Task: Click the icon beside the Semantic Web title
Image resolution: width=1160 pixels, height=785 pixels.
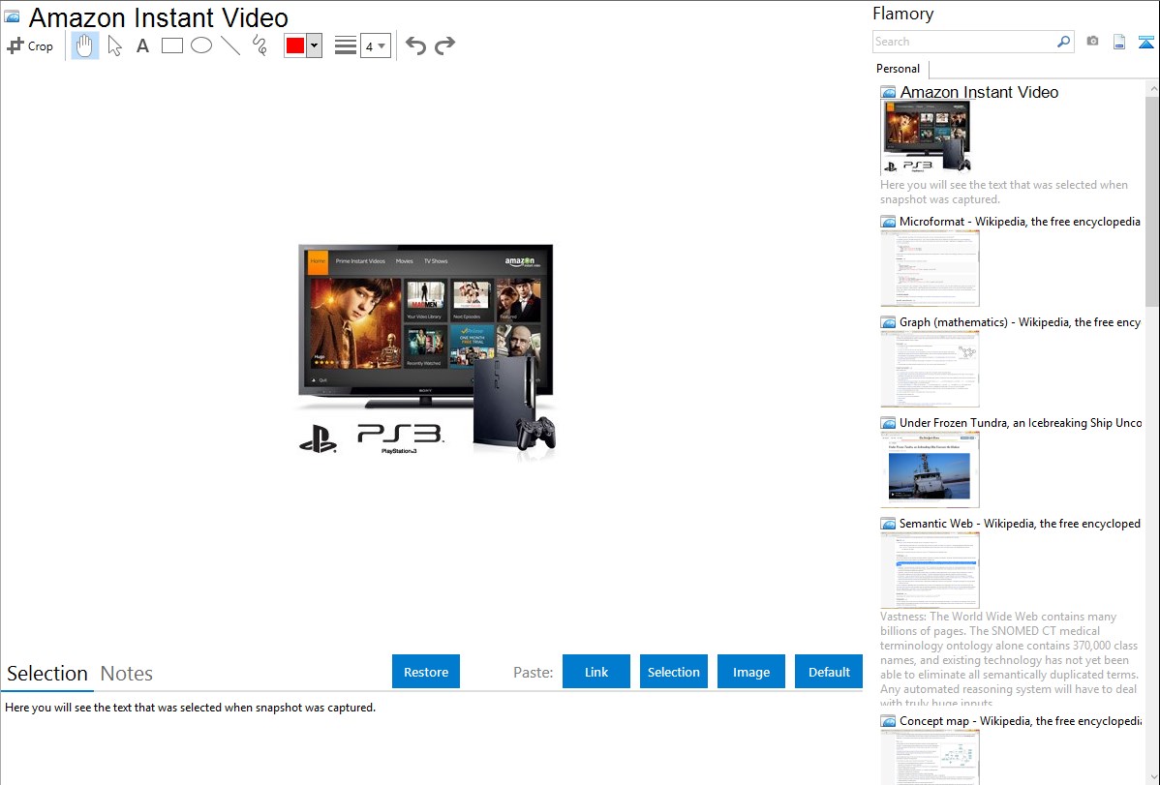Action: pos(889,523)
